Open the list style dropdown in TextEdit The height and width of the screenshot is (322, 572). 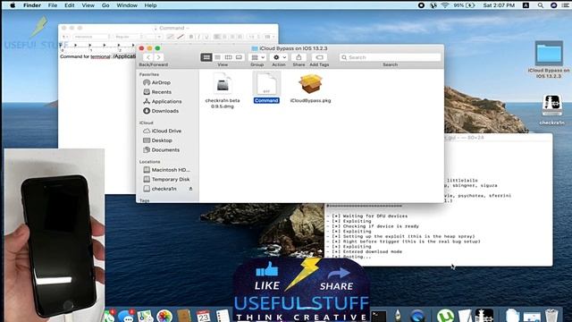coord(269,37)
